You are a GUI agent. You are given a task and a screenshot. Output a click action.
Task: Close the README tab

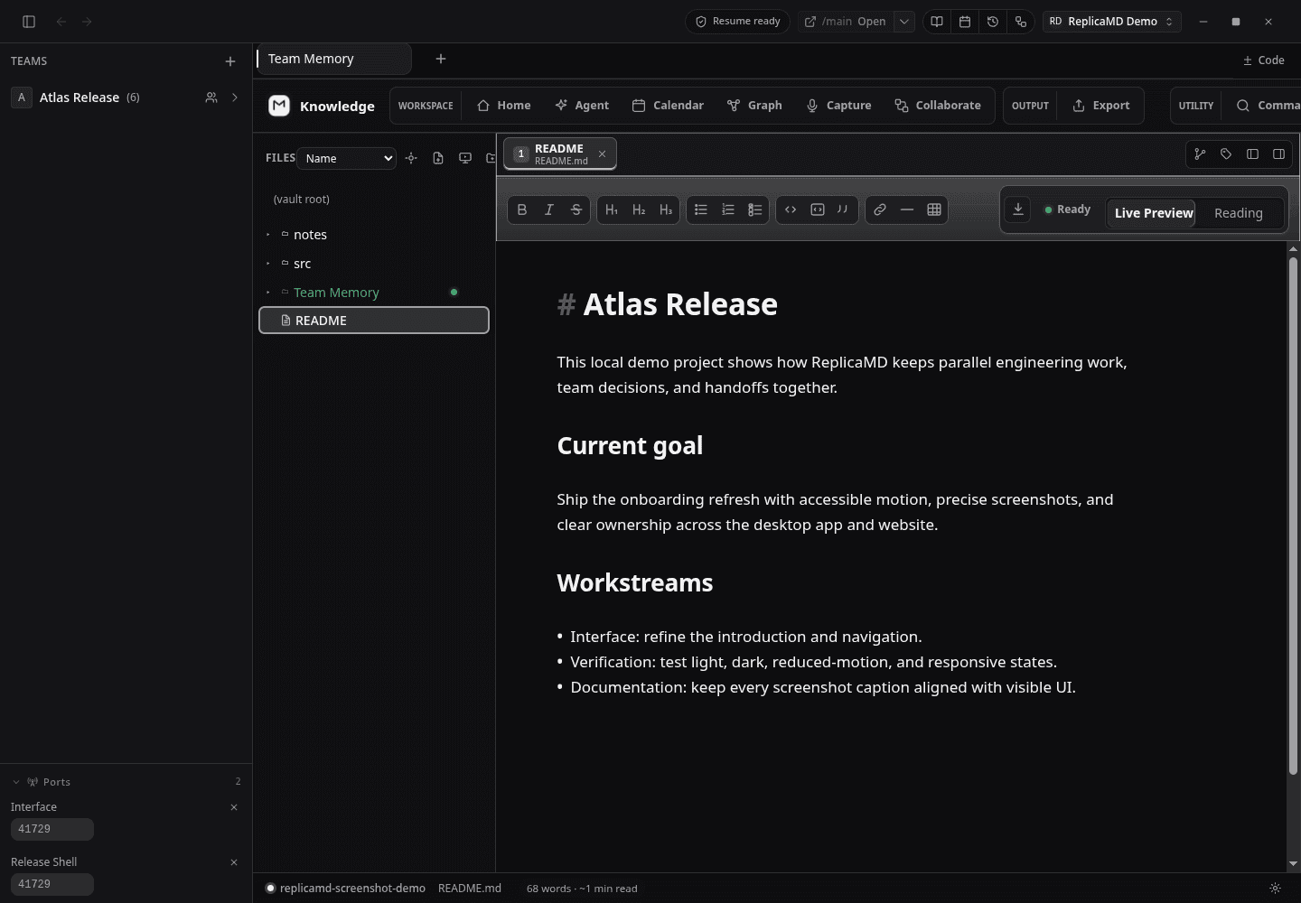coord(603,154)
